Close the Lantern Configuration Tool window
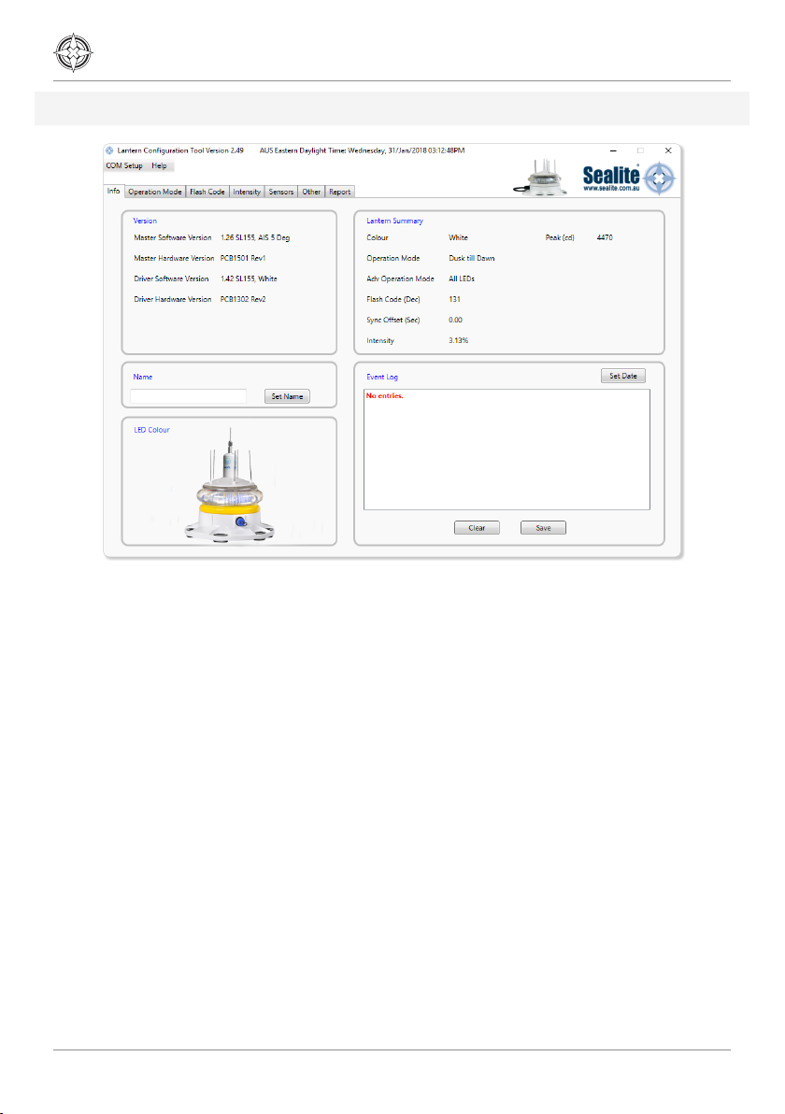This screenshot has height=1114, width=785. 668,150
